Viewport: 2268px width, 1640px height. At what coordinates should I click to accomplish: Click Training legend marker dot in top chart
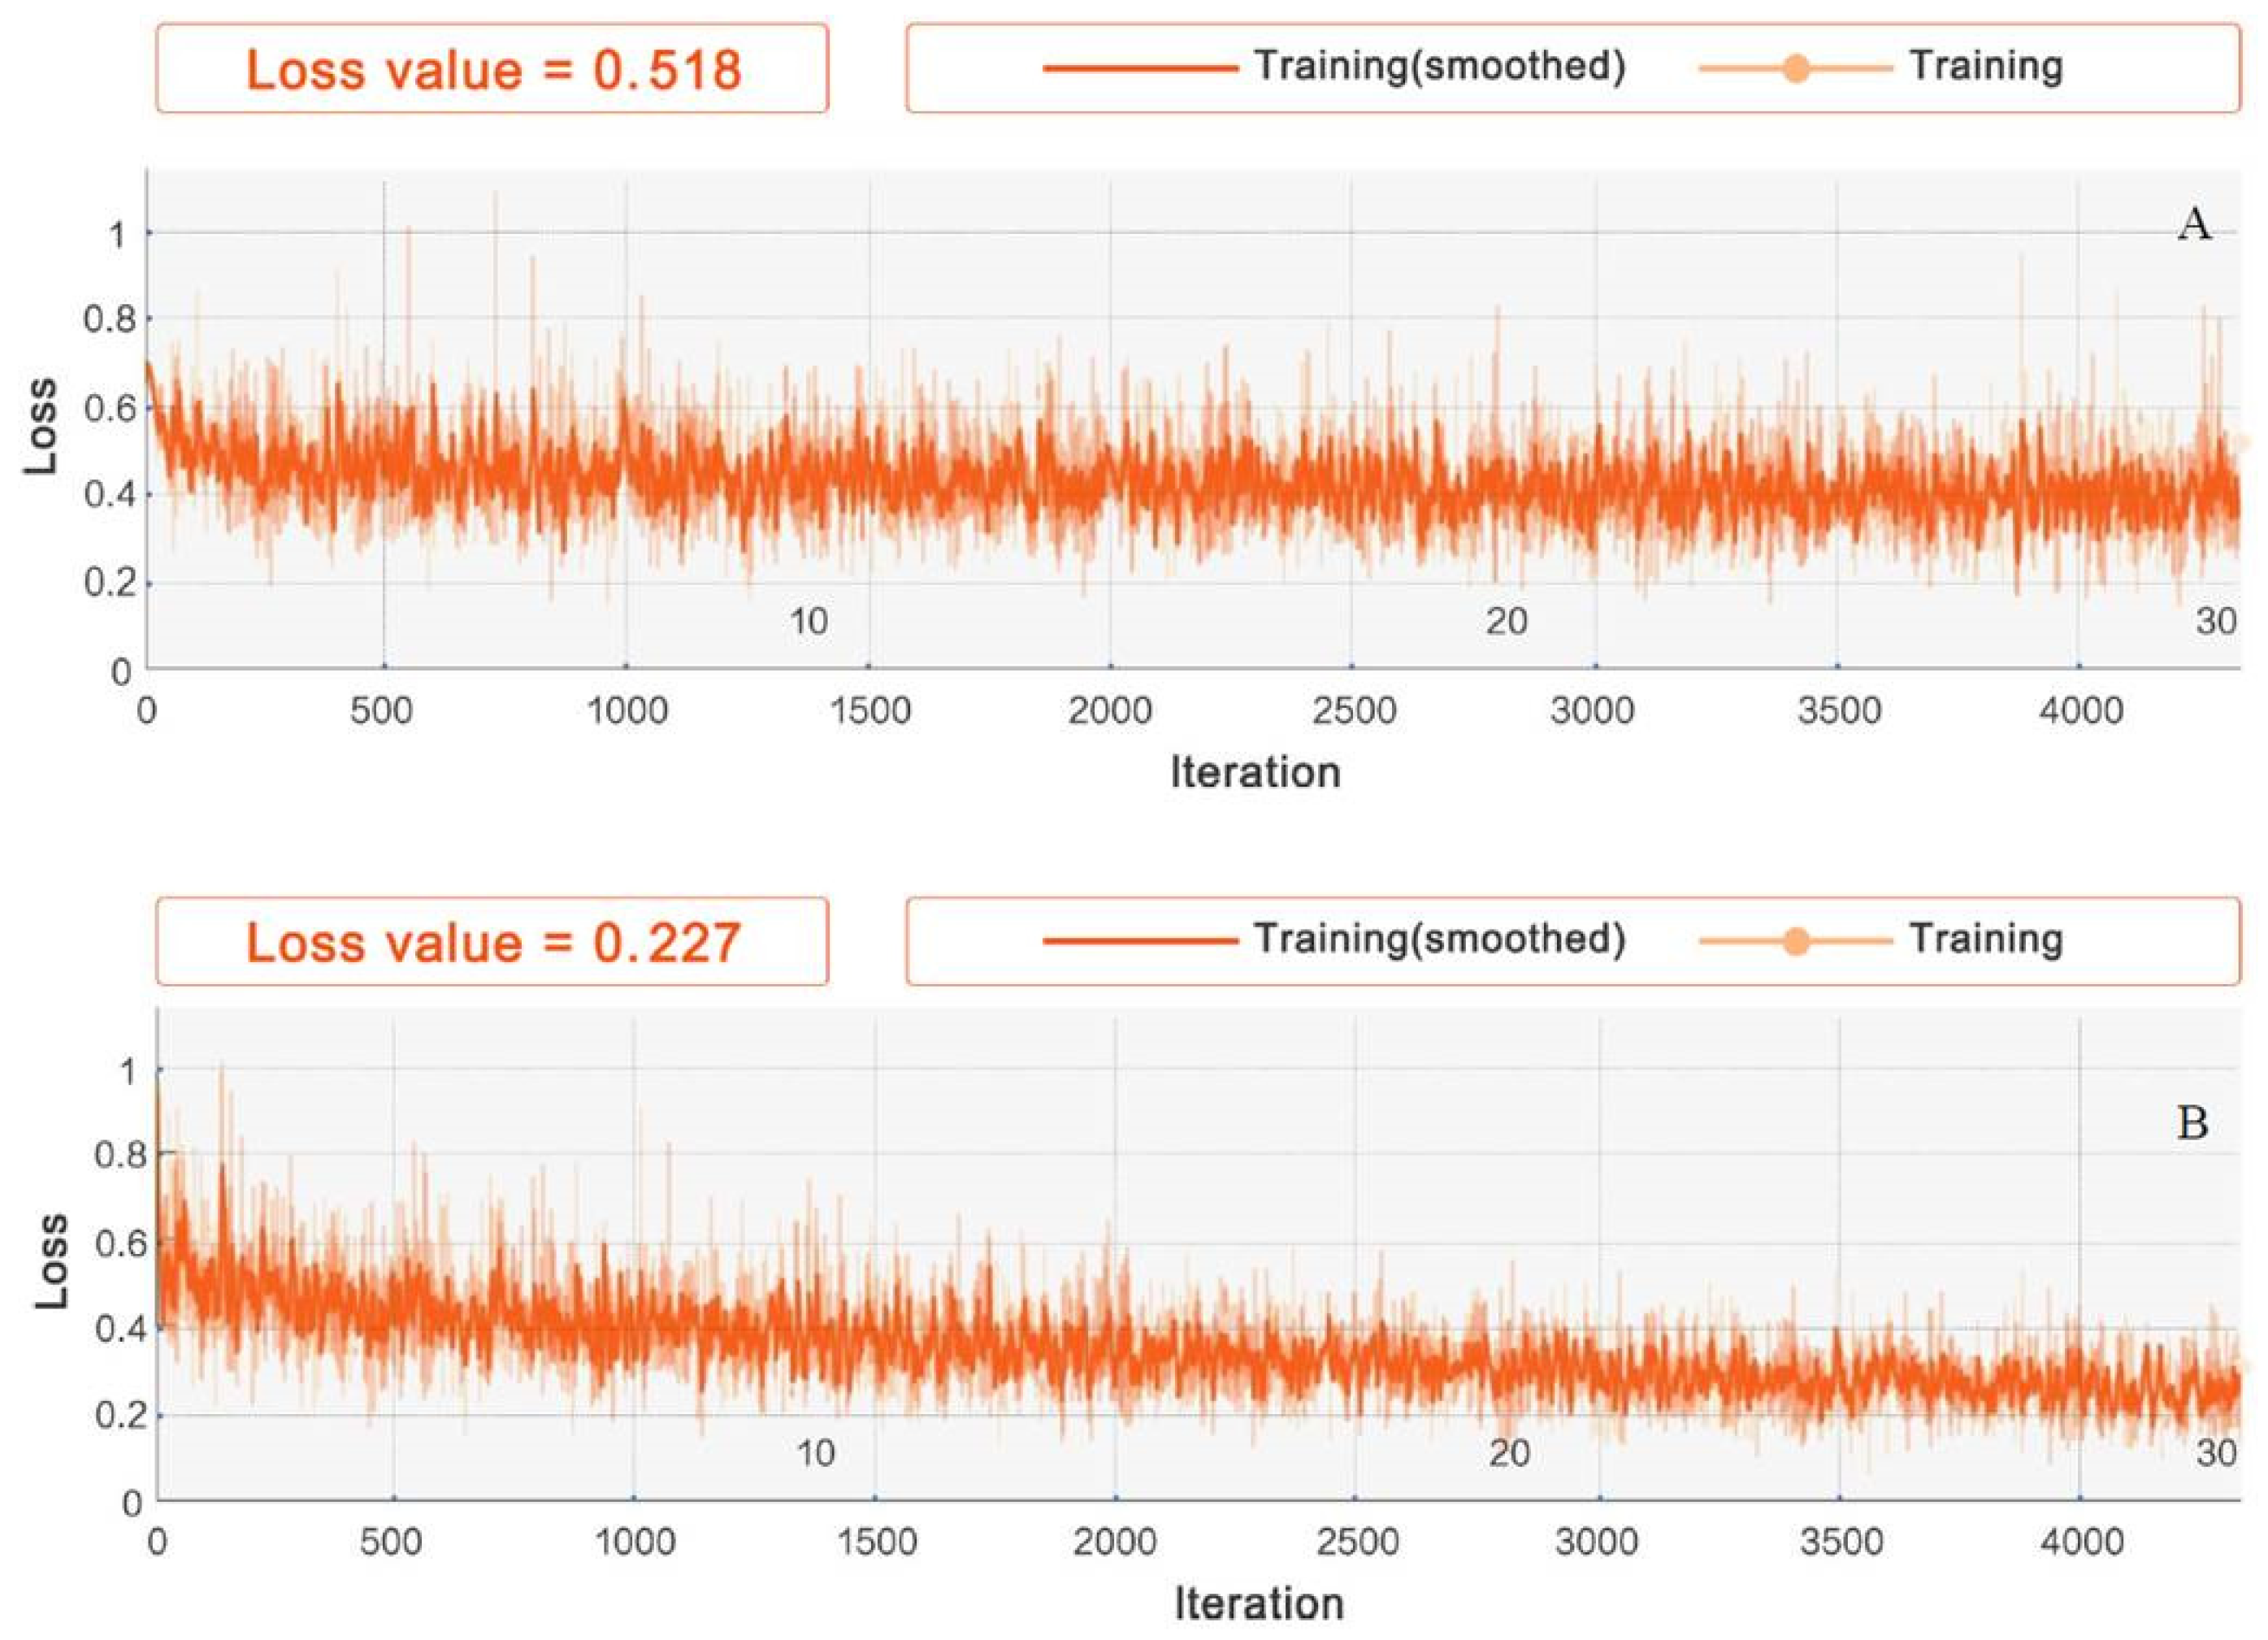coord(1796,68)
